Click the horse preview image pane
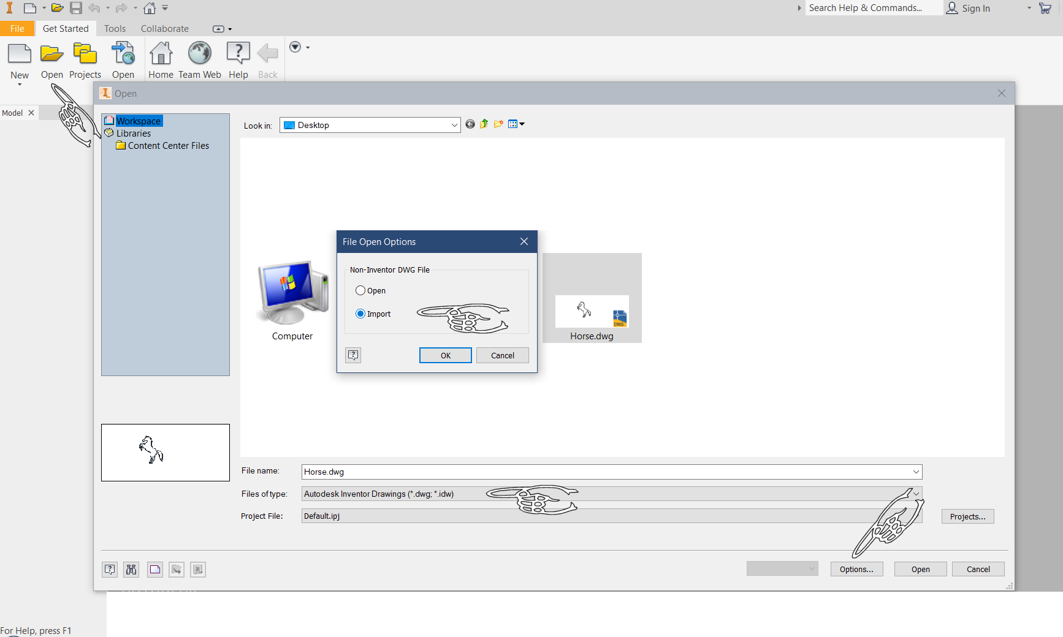This screenshot has width=1063, height=637. coord(166,453)
